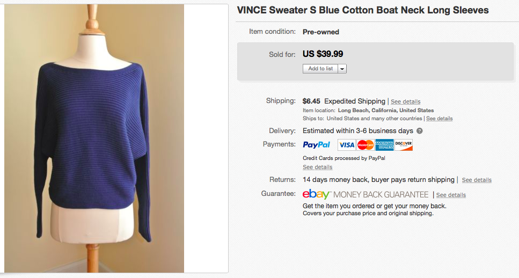Viewport: 519px width, 278px height.
Task: View See details for Money Back Guarantee
Action: (451, 195)
